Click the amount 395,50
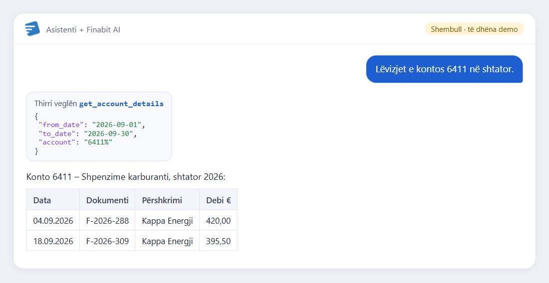The height and width of the screenshot is (283, 549). (x=219, y=241)
